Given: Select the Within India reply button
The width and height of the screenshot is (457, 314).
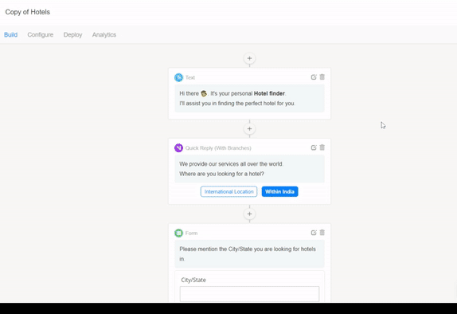Looking at the screenshot, I should pos(279,192).
